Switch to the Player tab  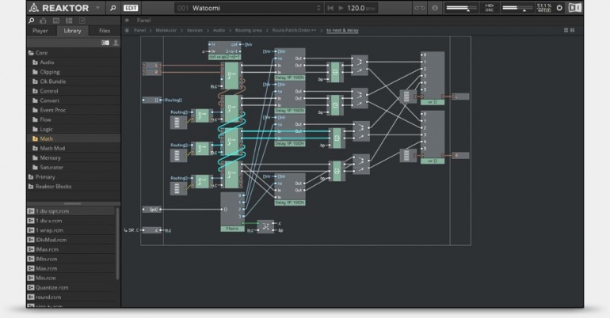pyautogui.click(x=40, y=30)
